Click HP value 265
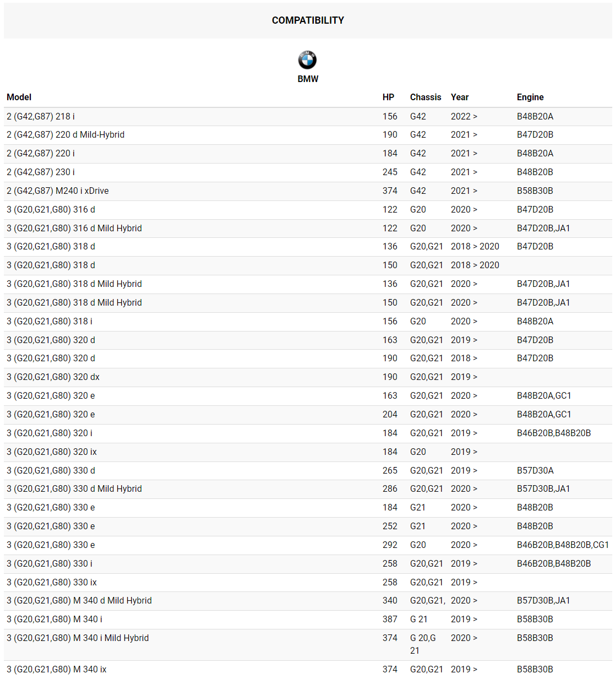Viewport: 615px width, 679px height. pyautogui.click(x=390, y=470)
